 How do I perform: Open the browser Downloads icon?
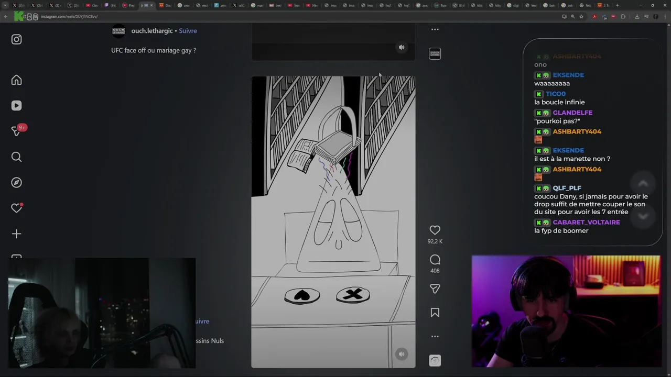click(x=637, y=16)
